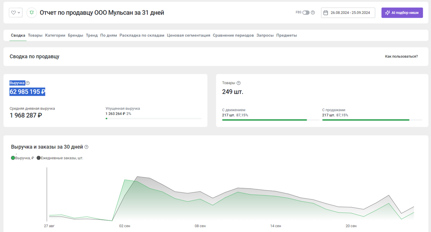This screenshot has height=232, width=431.
Task: Click help icon next to Товары
Action: (238, 83)
